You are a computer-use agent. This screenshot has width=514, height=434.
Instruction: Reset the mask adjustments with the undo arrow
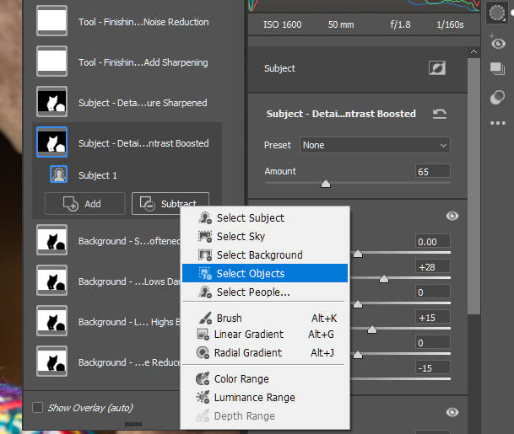439,114
